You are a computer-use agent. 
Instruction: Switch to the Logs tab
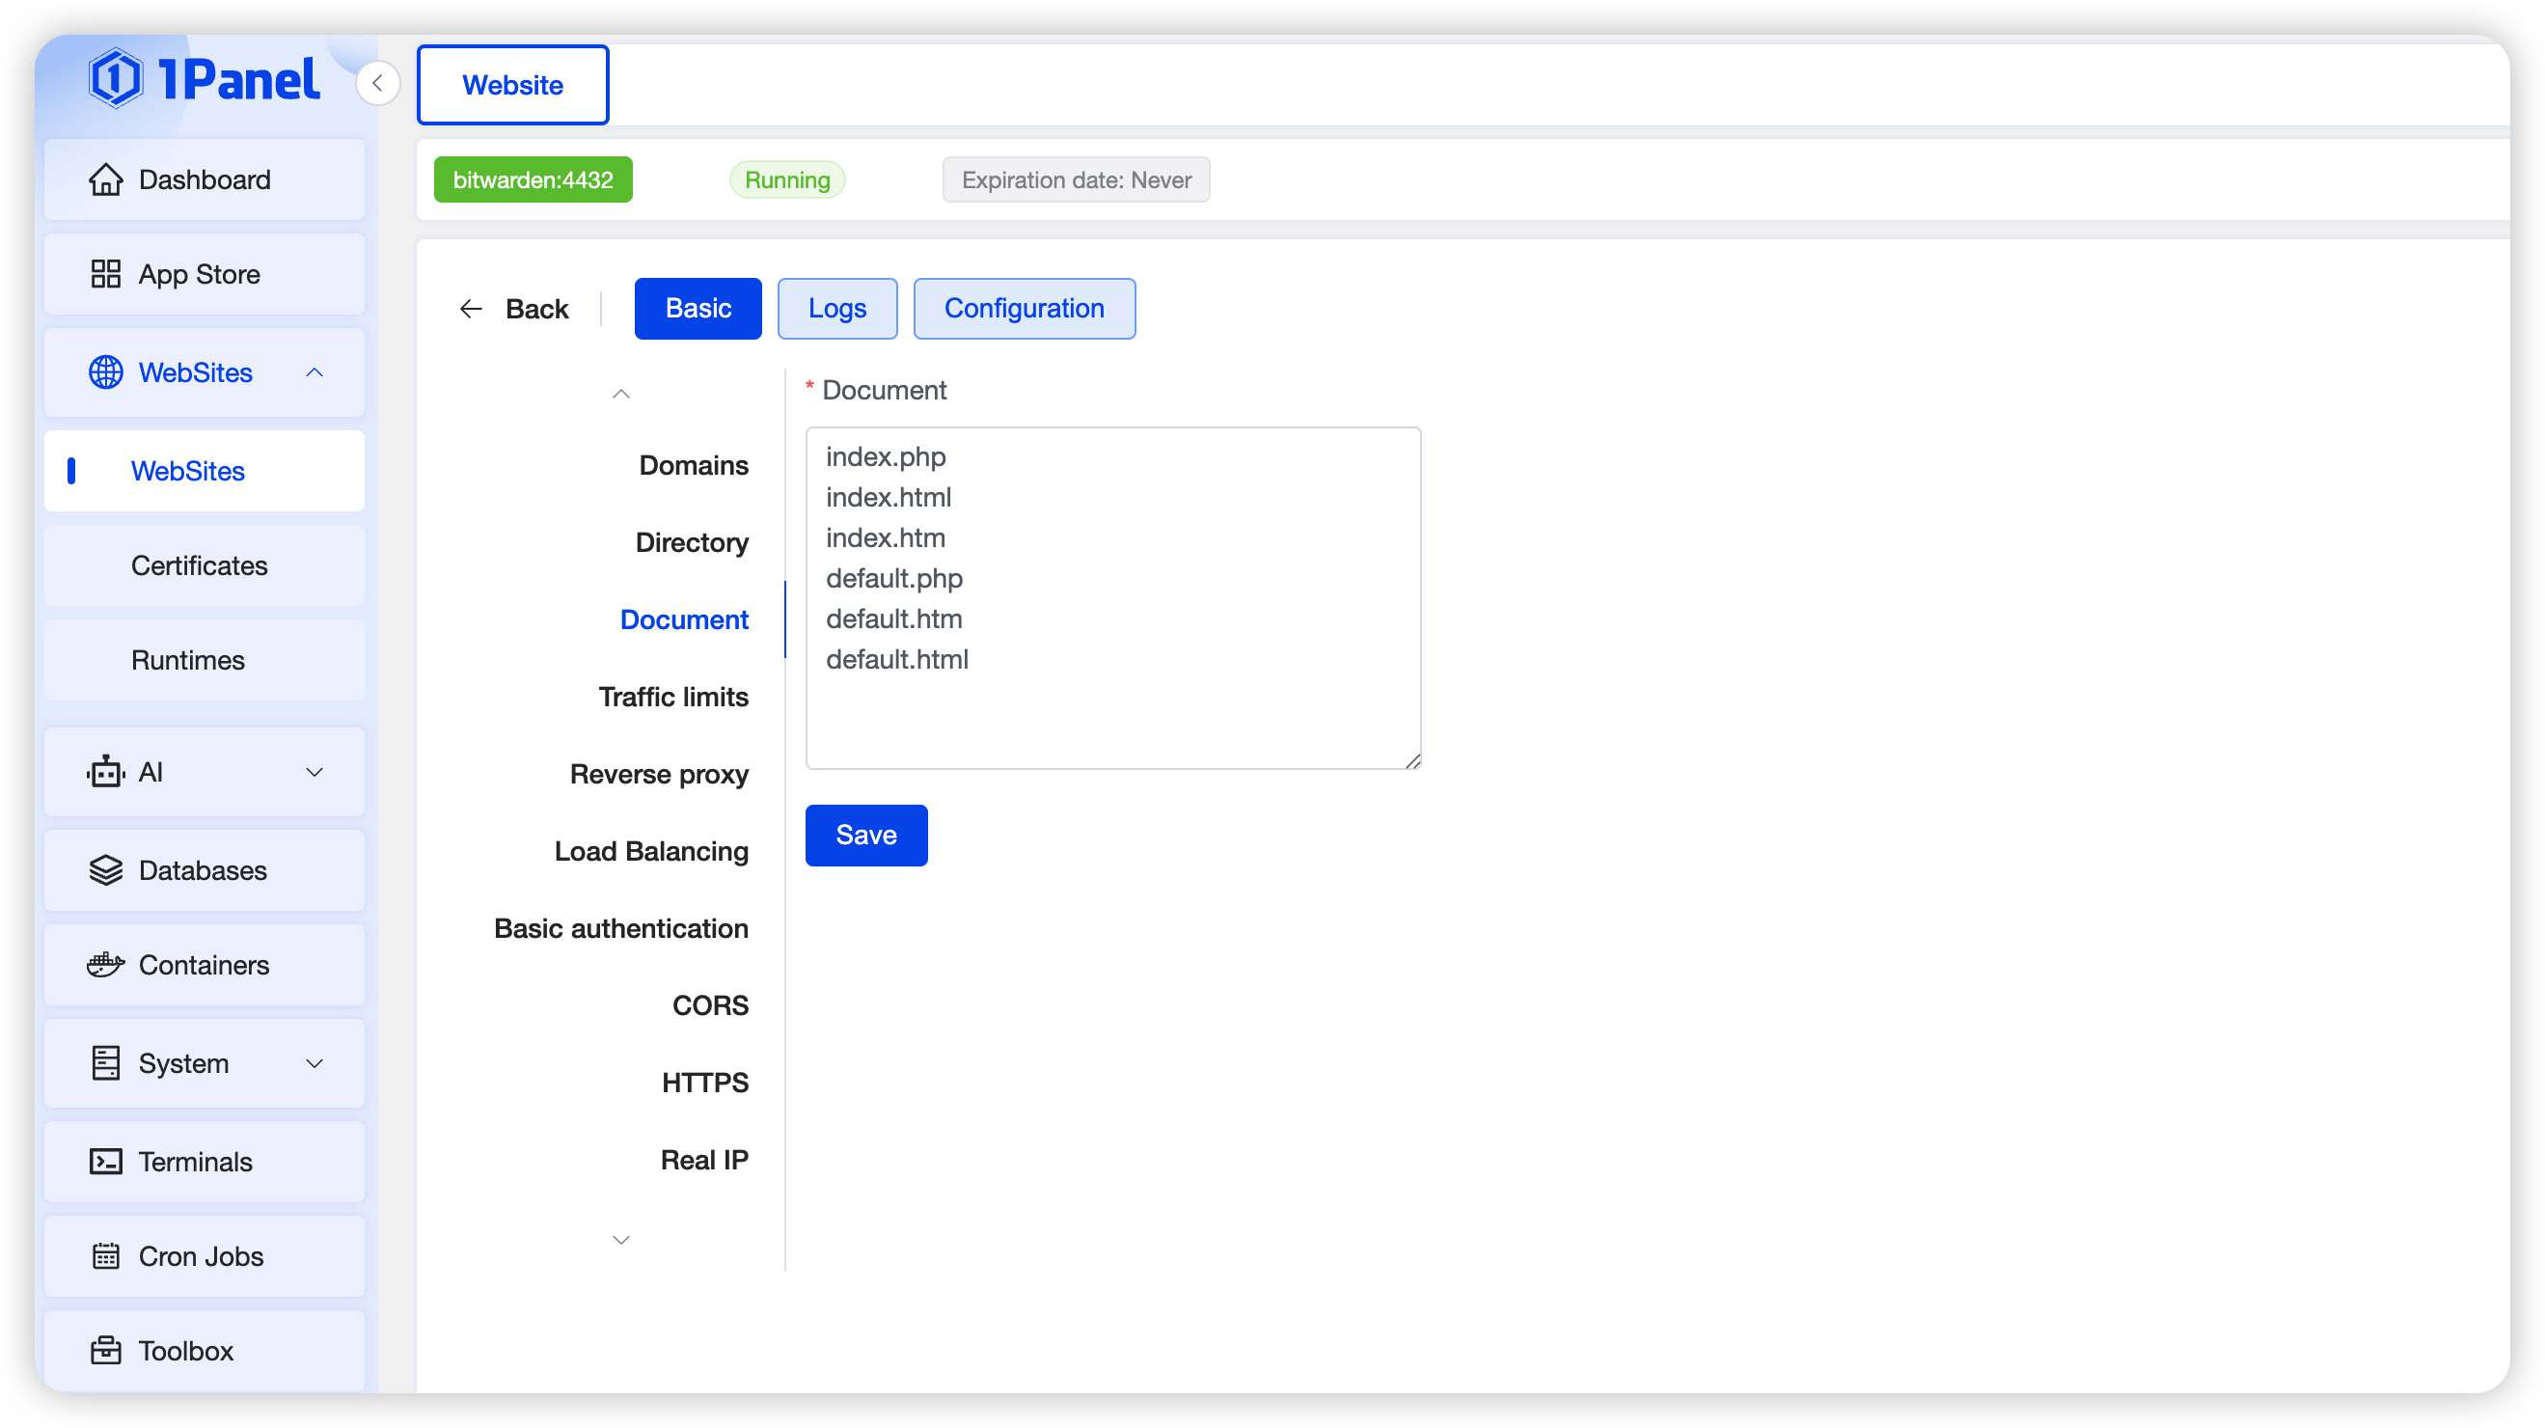coord(836,309)
